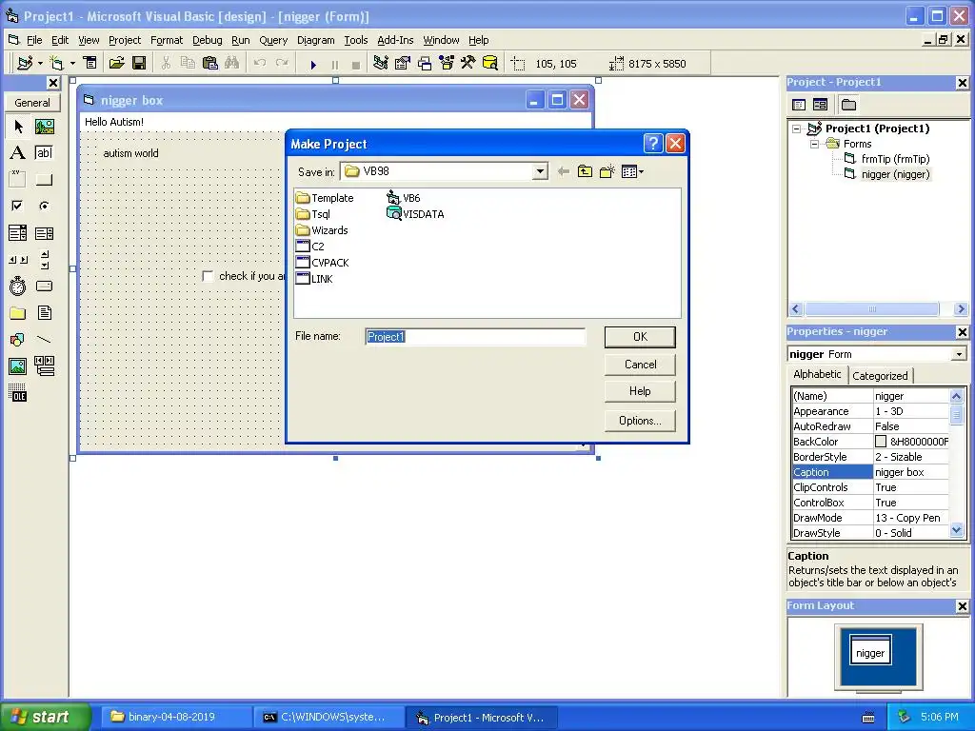Select the ListBox control tool
975x731 pixels.
coord(44,233)
